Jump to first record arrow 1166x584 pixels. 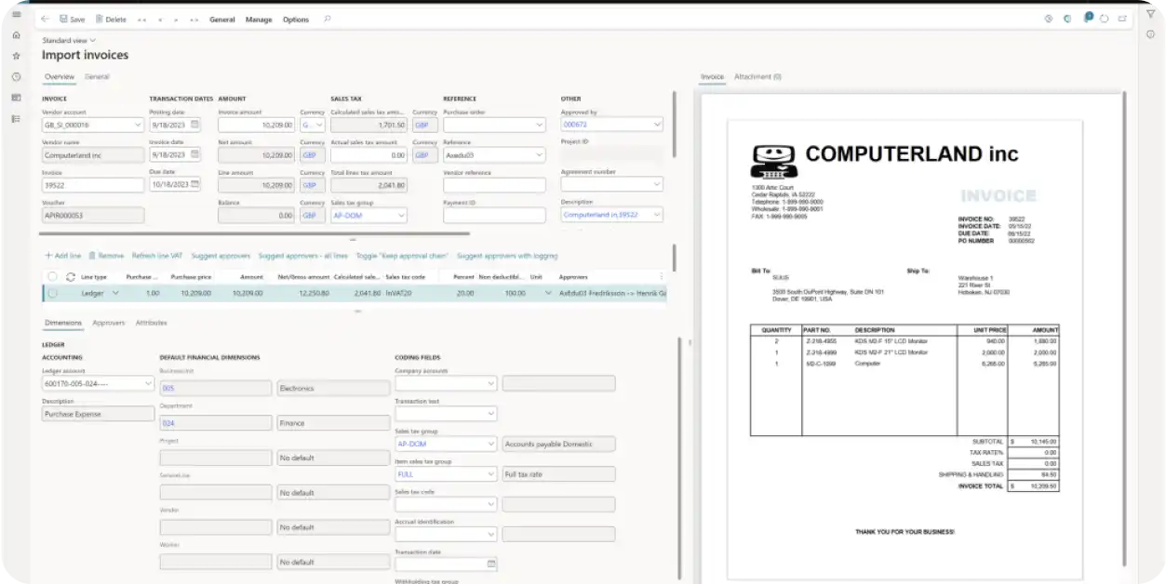[x=141, y=19]
